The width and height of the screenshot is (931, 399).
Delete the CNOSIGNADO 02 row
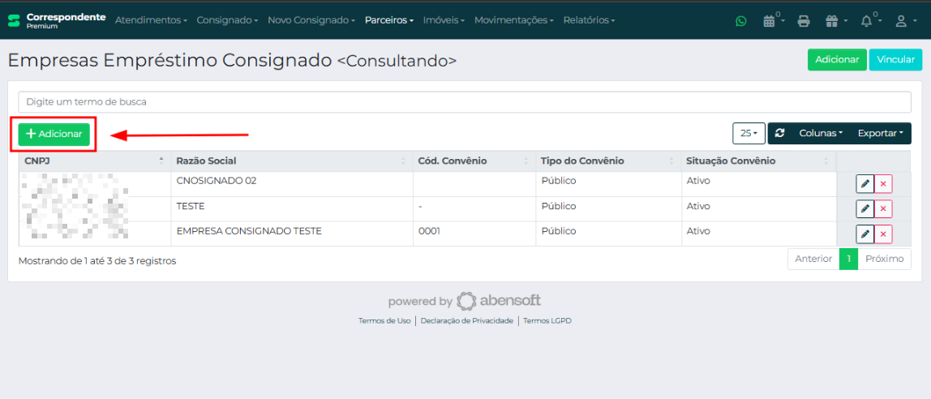883,184
